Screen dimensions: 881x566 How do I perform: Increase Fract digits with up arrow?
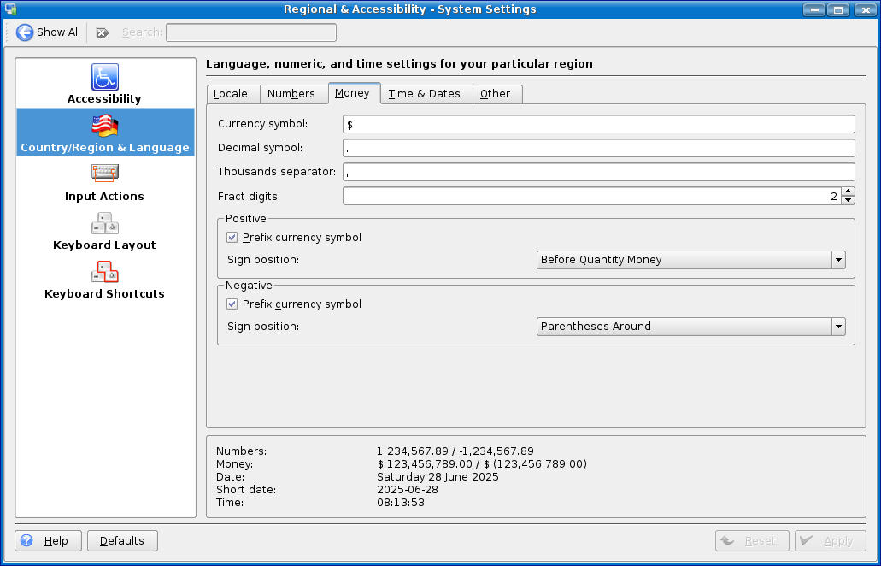tap(848, 192)
